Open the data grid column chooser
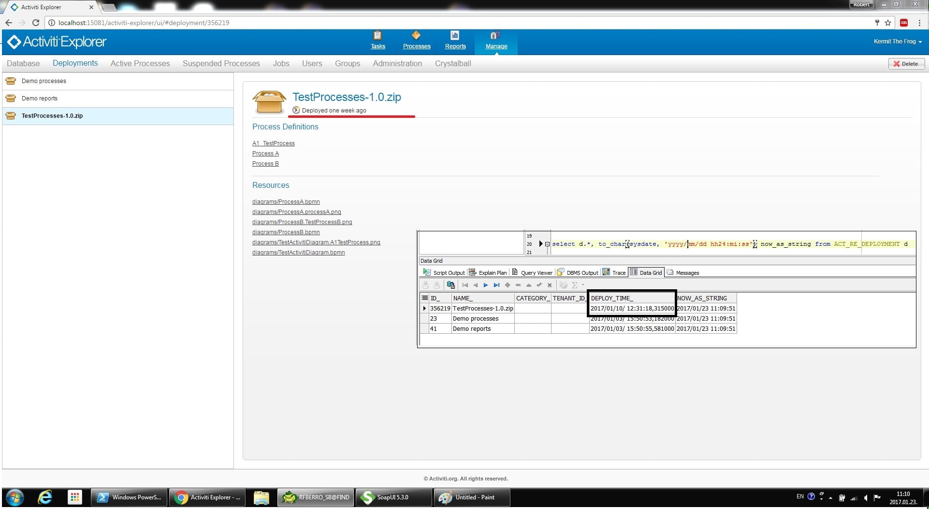 tap(425, 298)
